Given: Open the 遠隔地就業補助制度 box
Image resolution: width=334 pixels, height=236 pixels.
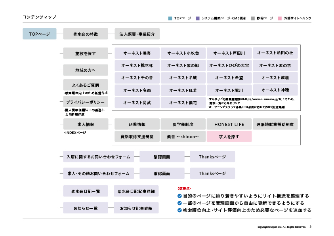Looking at the screenshot, I should pos(275,124).
